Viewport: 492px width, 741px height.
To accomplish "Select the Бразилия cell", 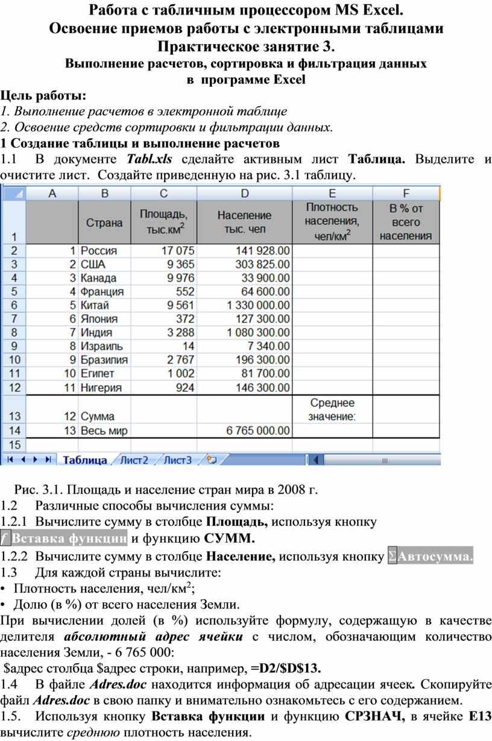I will point(104,361).
